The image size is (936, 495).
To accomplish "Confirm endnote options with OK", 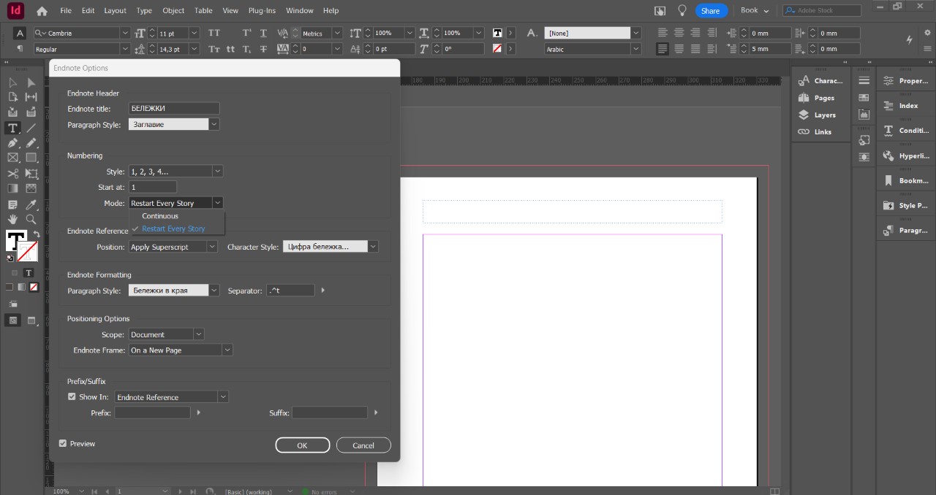I will tap(302, 445).
